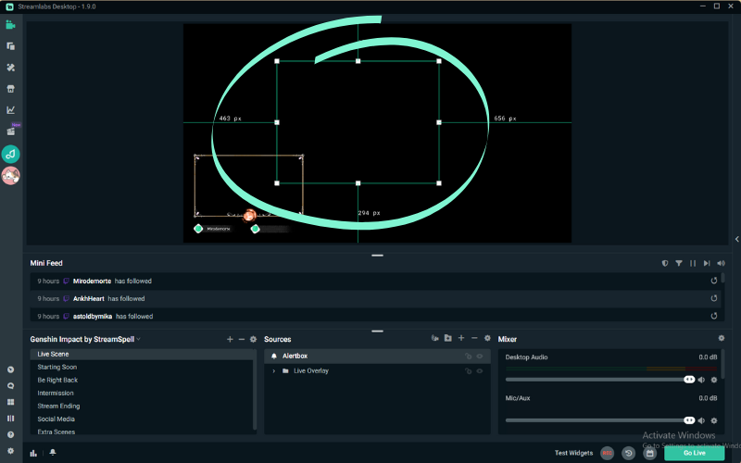Add a source folder in Sources panel
Viewport: 741px width, 463px height.
[x=448, y=338]
